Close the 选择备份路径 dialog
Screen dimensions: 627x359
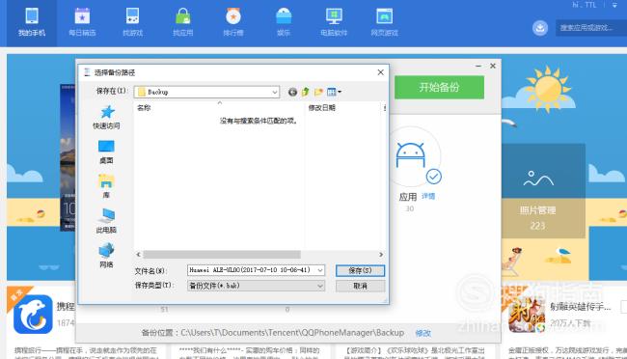(381, 72)
